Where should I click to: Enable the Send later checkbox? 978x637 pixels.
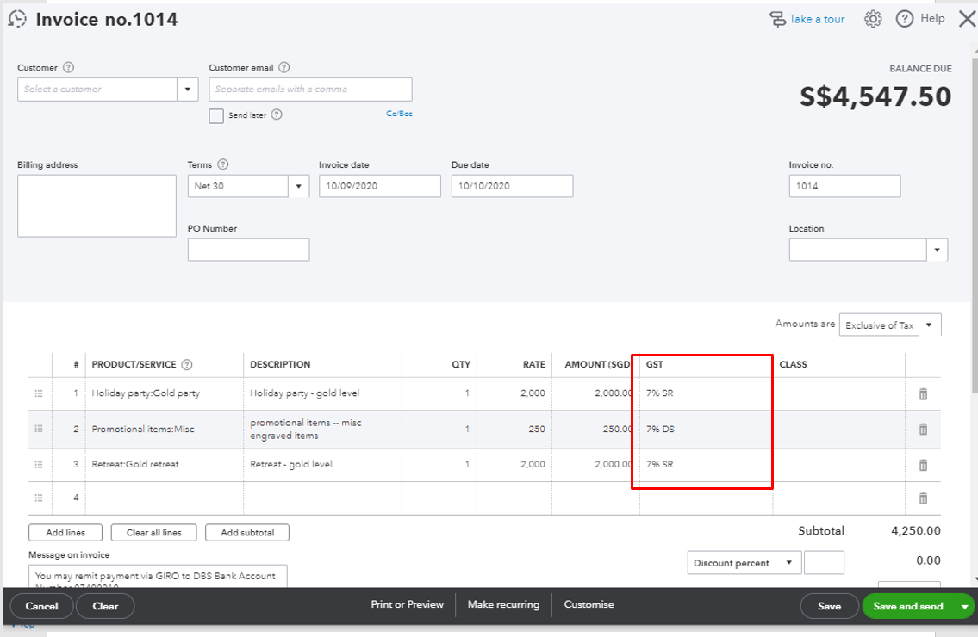pos(216,115)
